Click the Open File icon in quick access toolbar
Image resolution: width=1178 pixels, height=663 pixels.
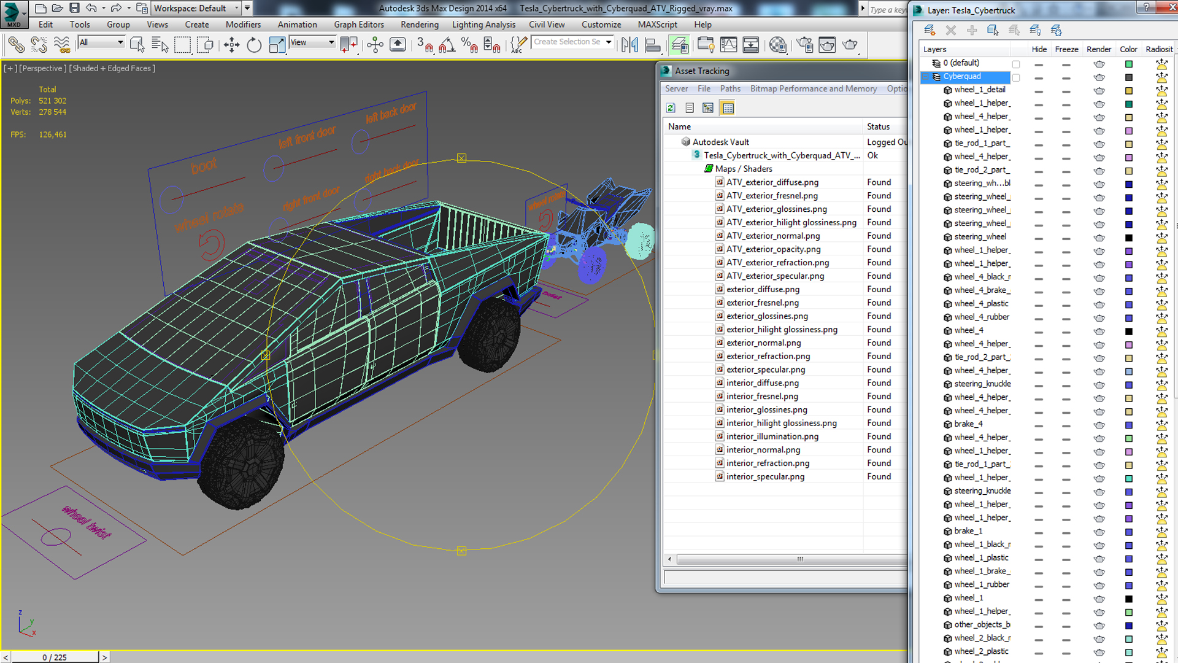(57, 8)
